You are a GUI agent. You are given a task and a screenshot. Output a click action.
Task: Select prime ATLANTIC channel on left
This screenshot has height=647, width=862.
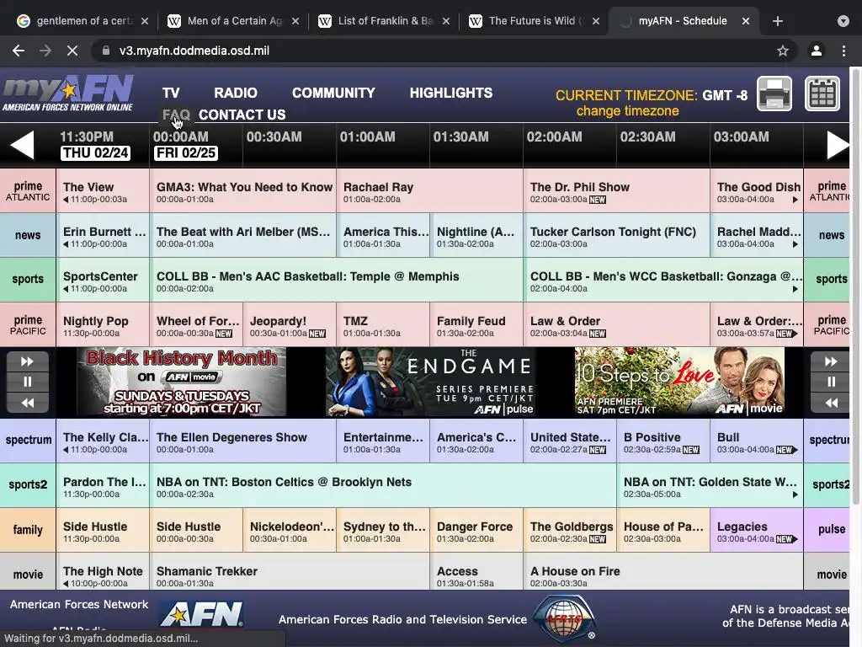point(28,190)
